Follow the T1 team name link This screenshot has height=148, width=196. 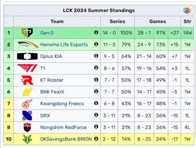click(43, 68)
